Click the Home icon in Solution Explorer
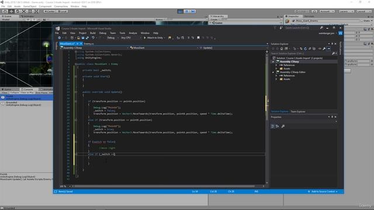This screenshot has width=374, height=210. pos(282,49)
